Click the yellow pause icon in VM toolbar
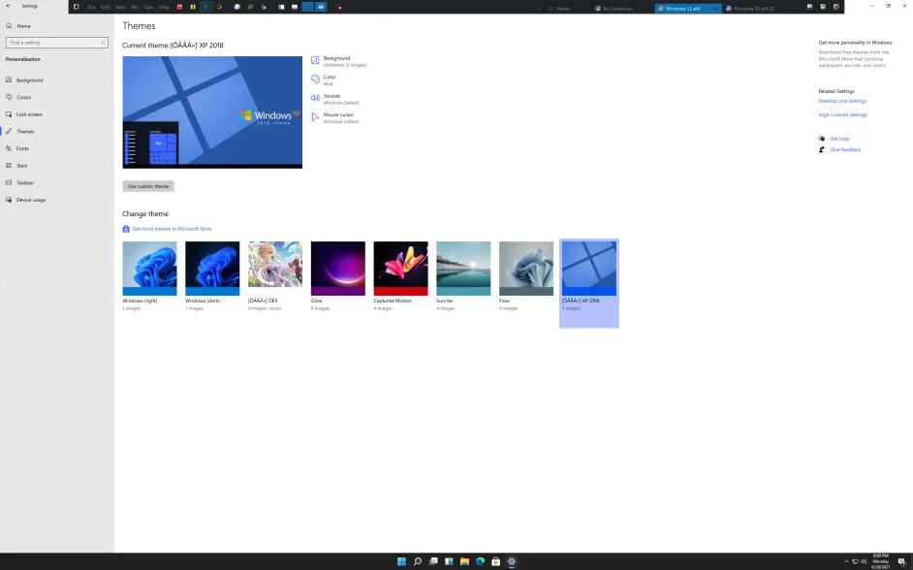This screenshot has height=570, width=913. pyautogui.click(x=193, y=7)
